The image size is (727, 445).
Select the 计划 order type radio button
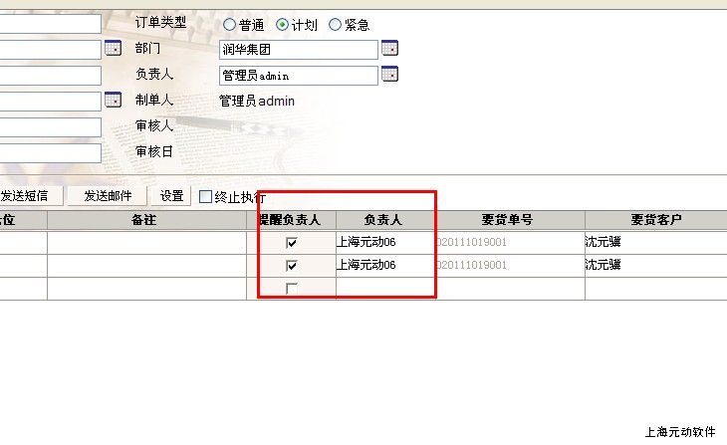click(283, 25)
